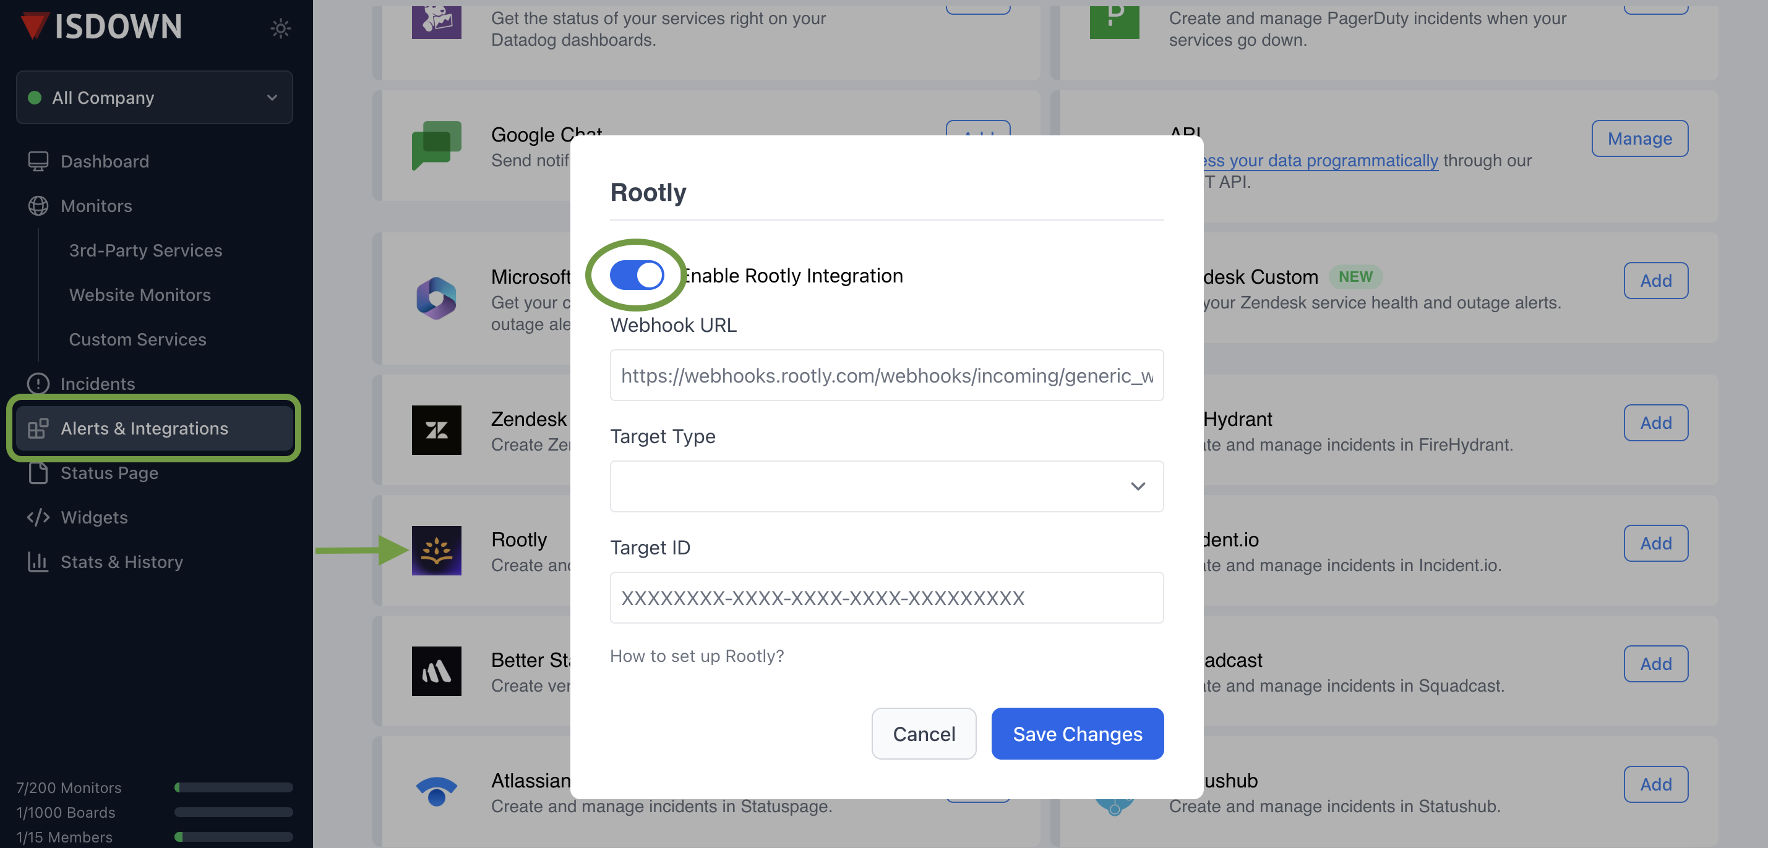This screenshot has width=1768, height=848.
Task: Click the Better Stack logo icon
Action: click(x=437, y=671)
